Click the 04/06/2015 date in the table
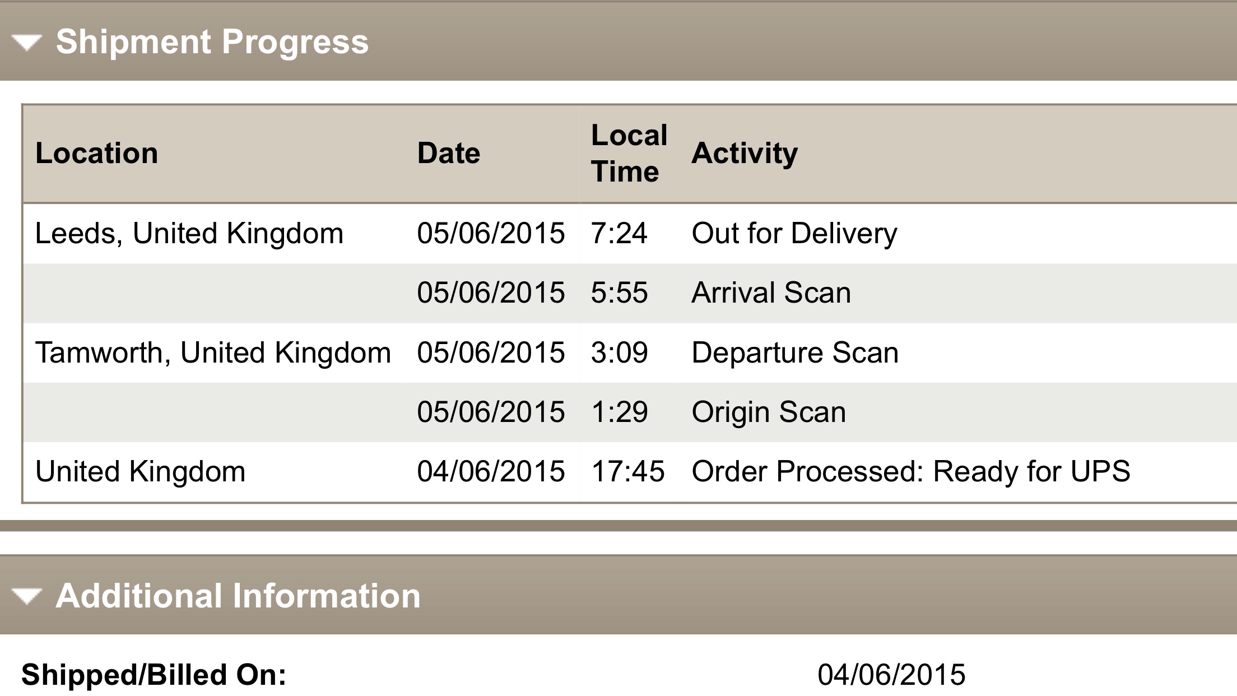 491,472
